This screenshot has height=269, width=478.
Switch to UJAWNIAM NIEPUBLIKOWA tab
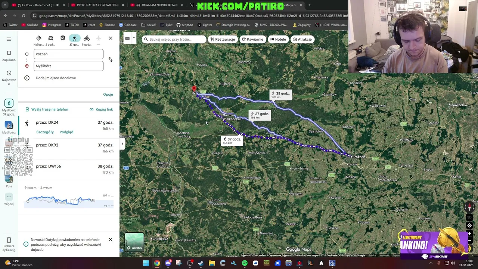pyautogui.click(x=156, y=5)
